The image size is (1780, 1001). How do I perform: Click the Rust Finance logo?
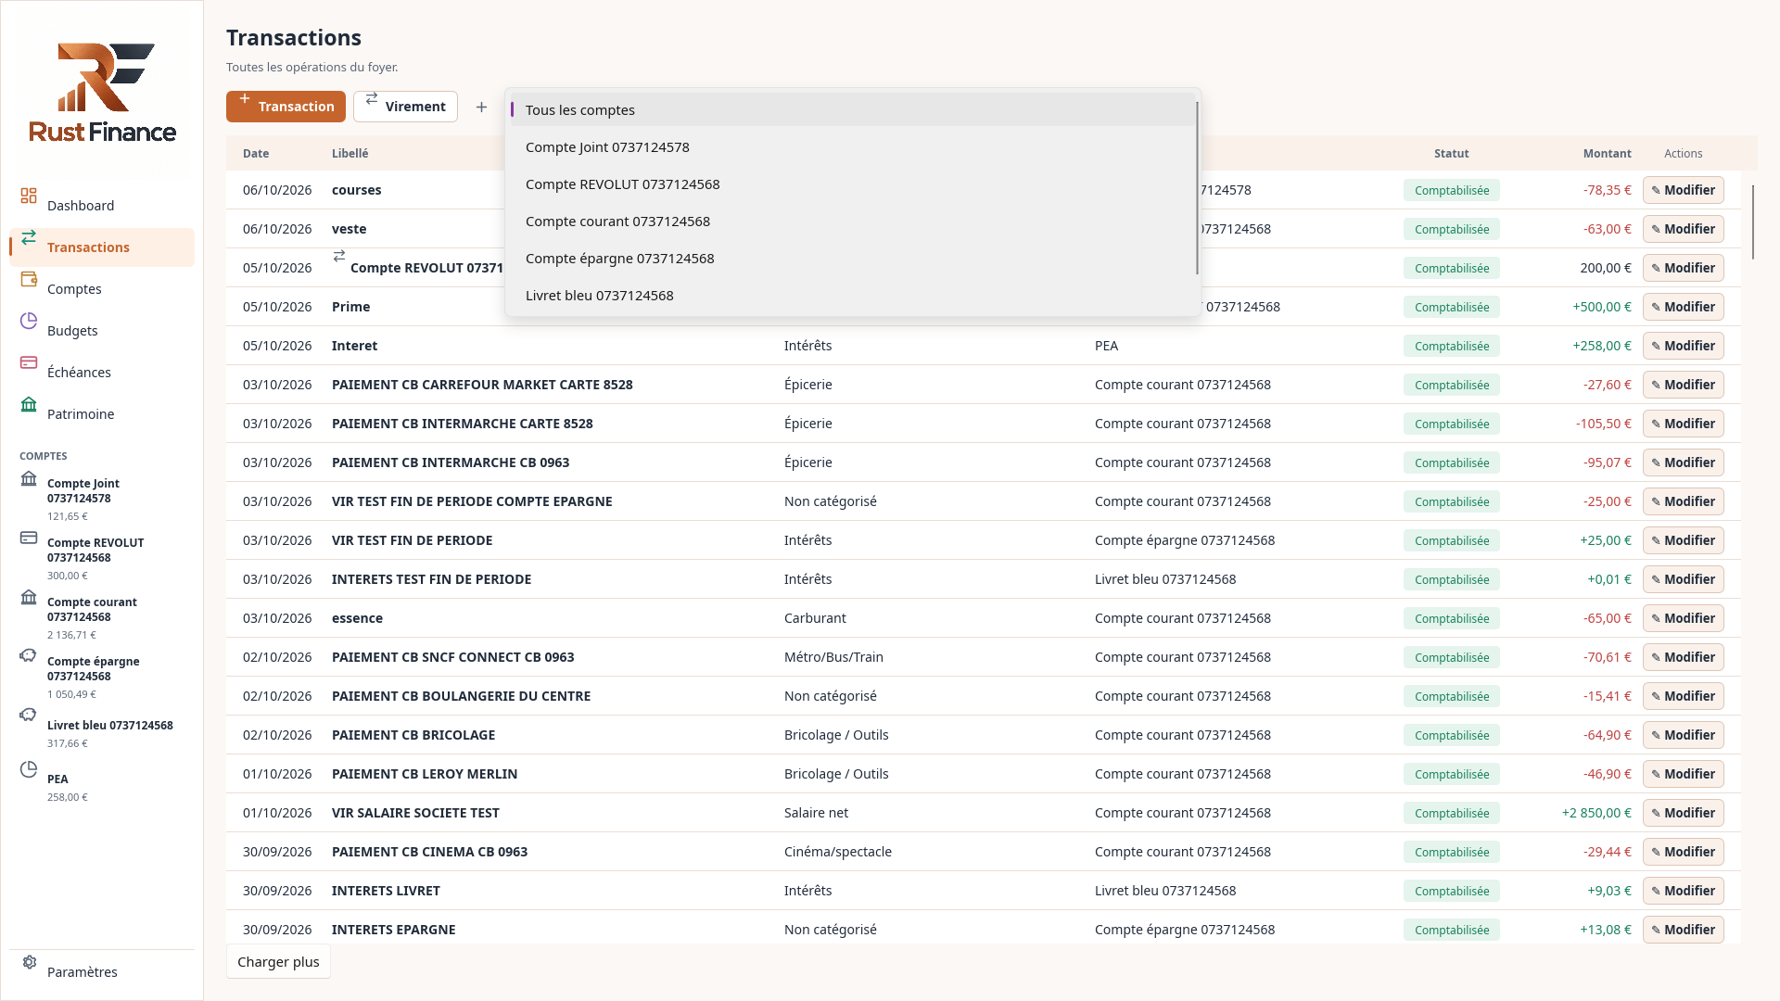click(102, 93)
